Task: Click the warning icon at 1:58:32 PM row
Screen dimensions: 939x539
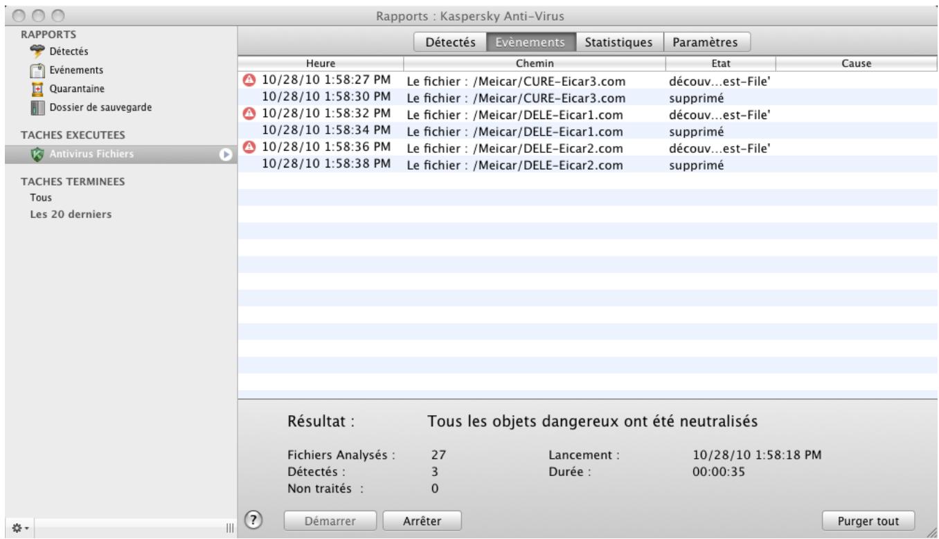Action: (249, 113)
